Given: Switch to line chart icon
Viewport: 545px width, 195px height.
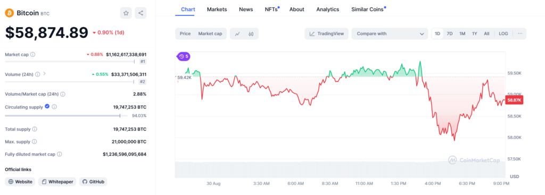Looking at the screenshot, I should click(237, 33).
